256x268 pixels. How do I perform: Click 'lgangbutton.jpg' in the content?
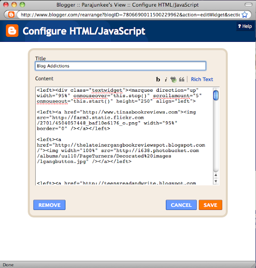(62, 162)
